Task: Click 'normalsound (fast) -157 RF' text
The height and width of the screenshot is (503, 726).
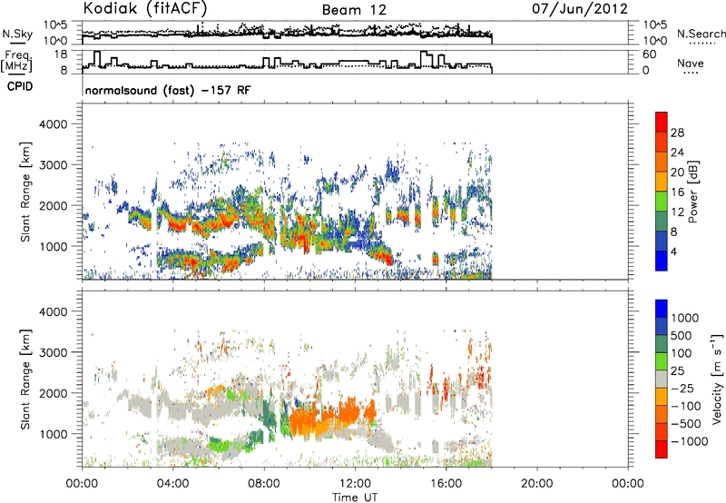Action: (168, 90)
